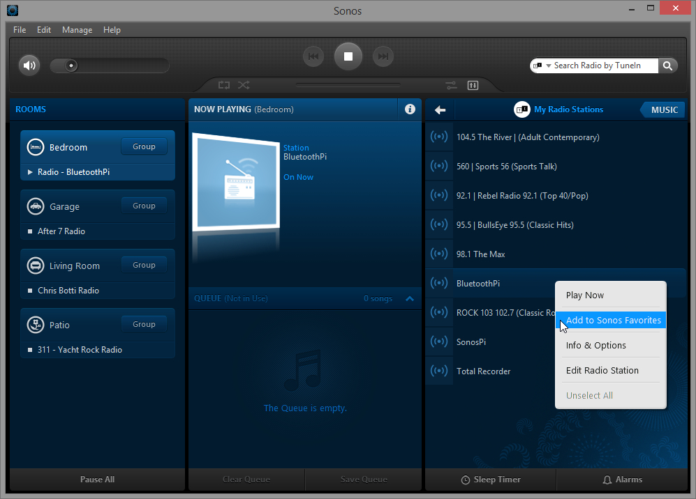696x499 pixels.
Task: Click Group button for Bedroom
Action: pos(144,146)
